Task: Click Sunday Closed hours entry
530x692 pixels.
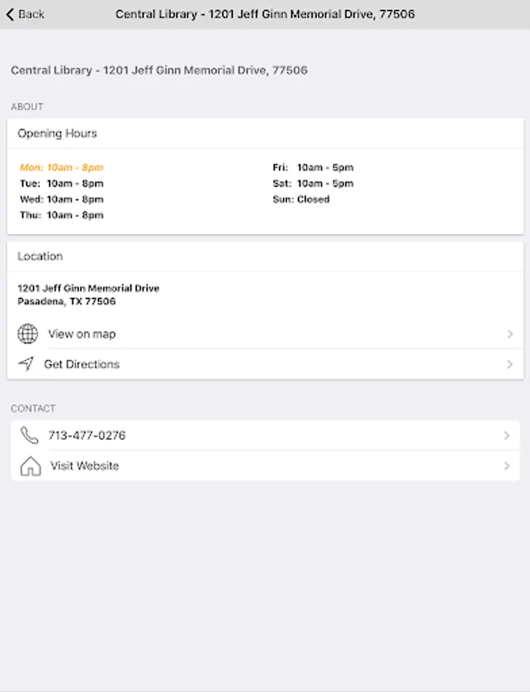Action: [301, 199]
